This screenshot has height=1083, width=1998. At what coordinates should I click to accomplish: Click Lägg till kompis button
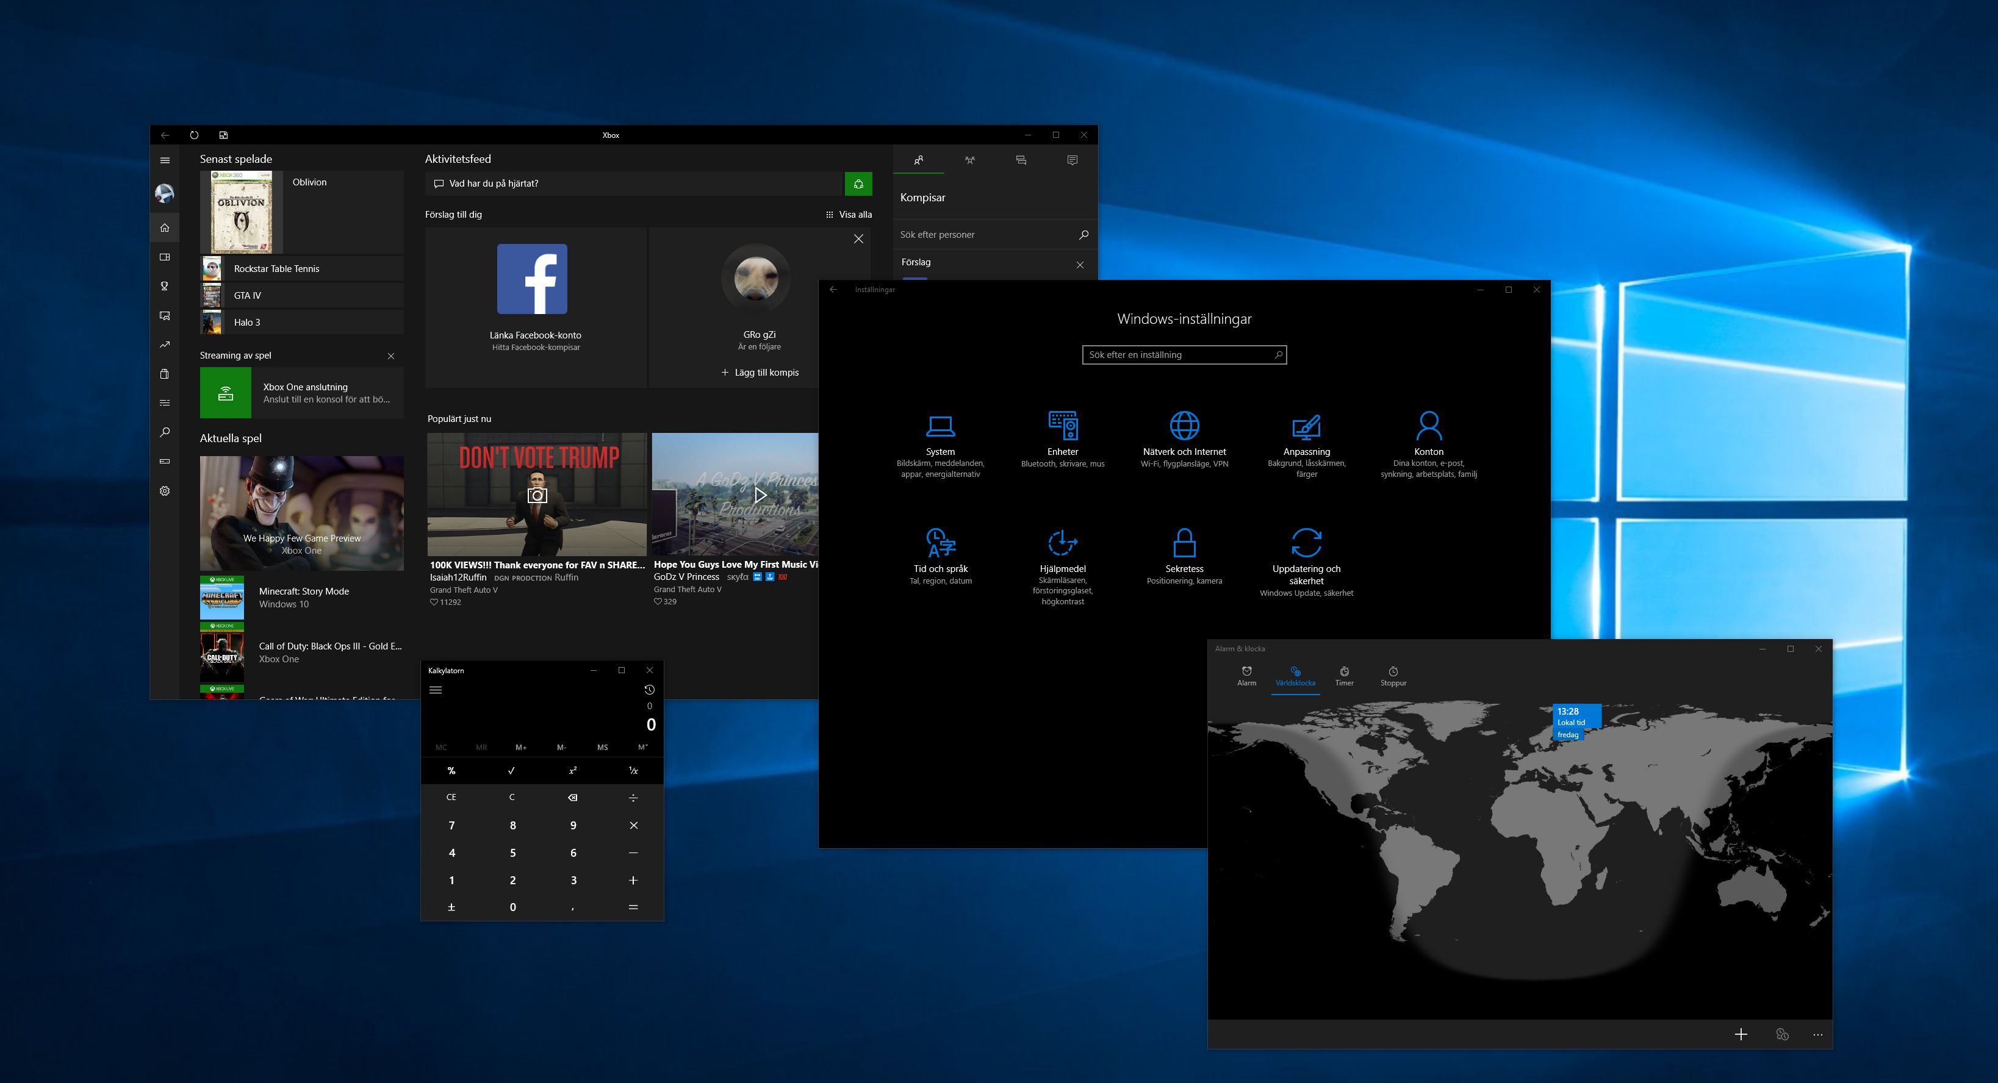tap(760, 372)
